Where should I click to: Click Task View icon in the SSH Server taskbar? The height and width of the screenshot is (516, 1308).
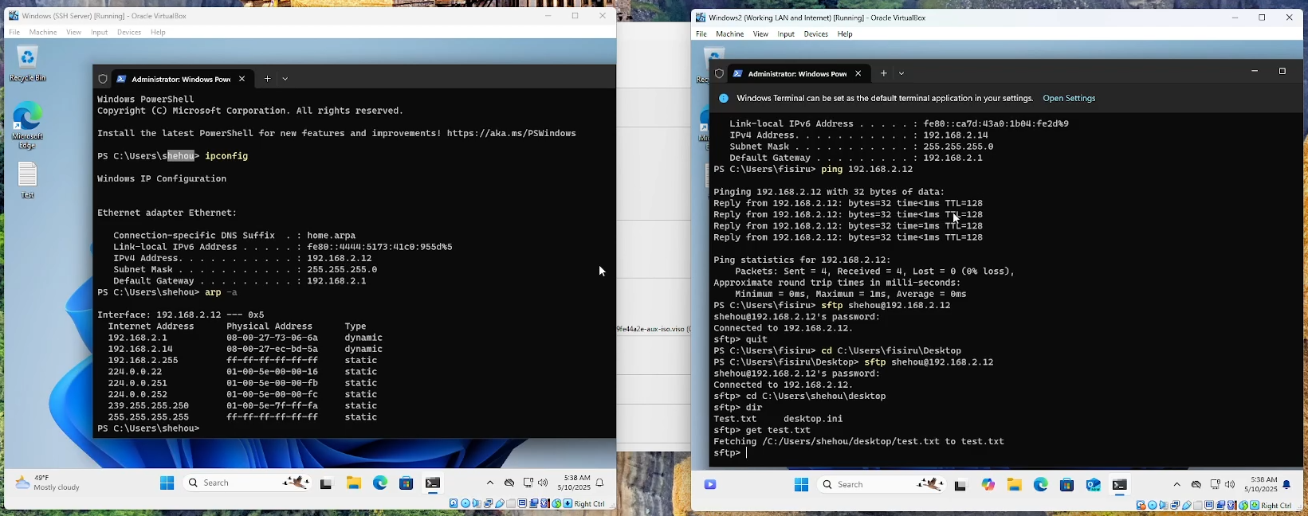326,483
